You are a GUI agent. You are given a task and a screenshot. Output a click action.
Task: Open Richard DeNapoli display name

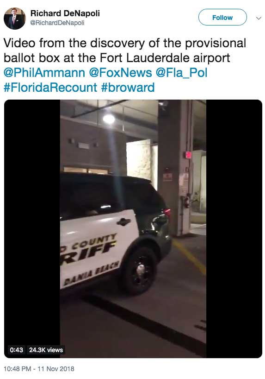[x=65, y=13]
